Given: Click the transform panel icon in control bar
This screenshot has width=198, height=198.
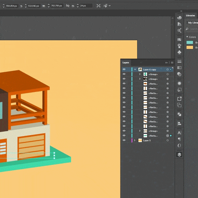Looking at the screenshot, I should point(105,6).
